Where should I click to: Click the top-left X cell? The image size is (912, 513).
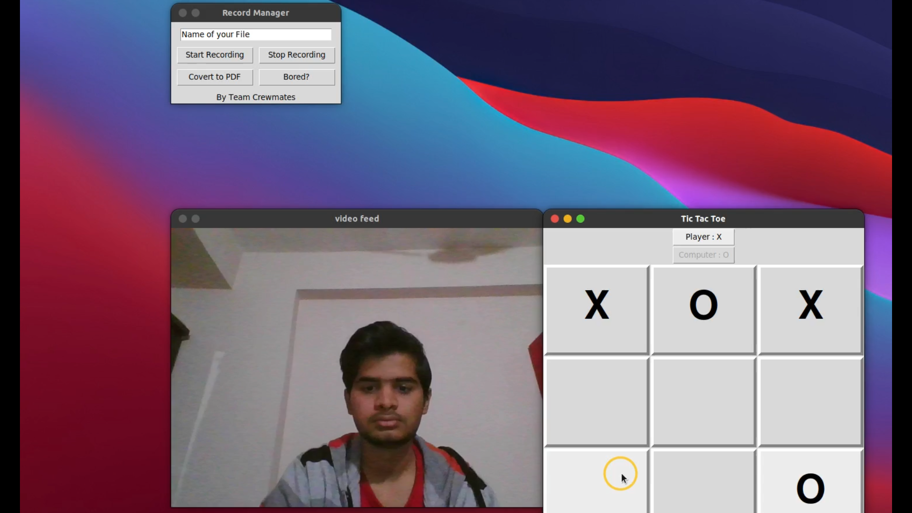(x=597, y=310)
